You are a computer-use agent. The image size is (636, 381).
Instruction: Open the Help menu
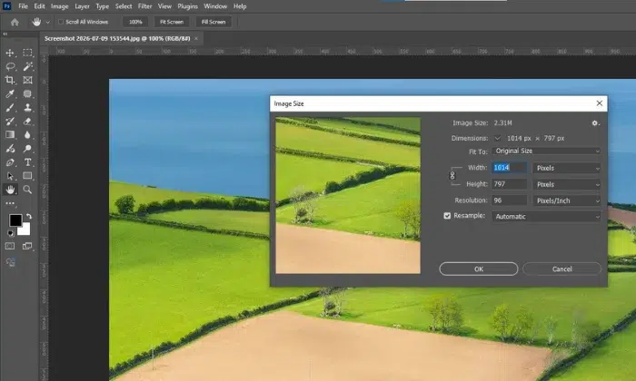pos(240,6)
